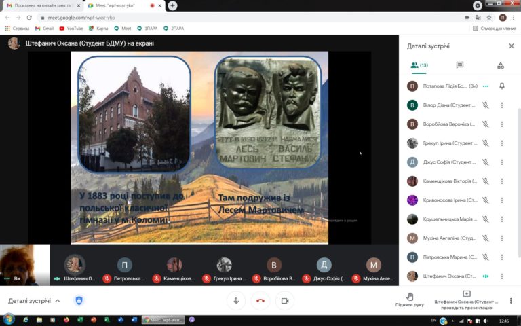This screenshot has height=326, width=521.
Task: Open the Карты bookmark
Action: point(98,29)
